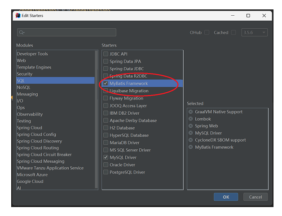Select VMware Tanzu Application Service module
This screenshot has width=282, height=216.
click(x=55, y=168)
